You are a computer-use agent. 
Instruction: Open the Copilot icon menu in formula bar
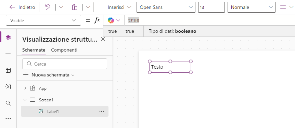click(114, 20)
